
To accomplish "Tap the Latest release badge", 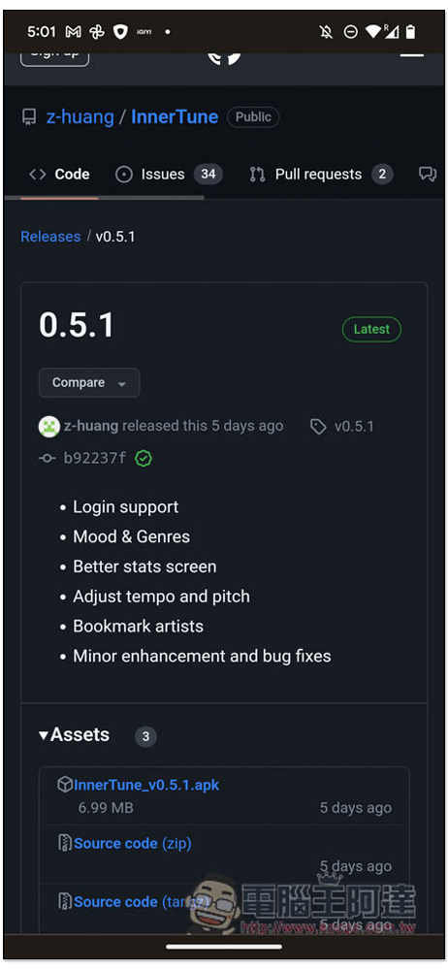I will tap(372, 329).
